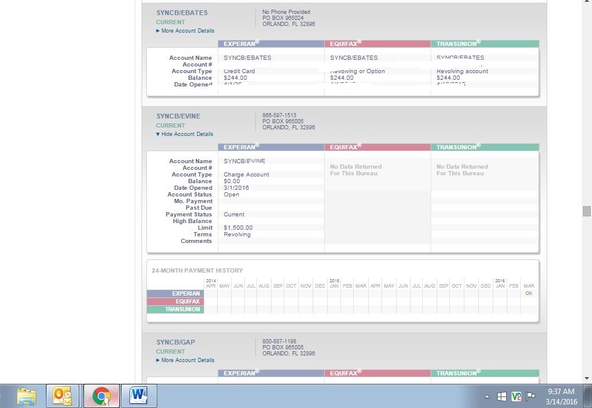This screenshot has height=408, width=592.
Task: Click Experian header in SYNCB/EBATES table
Action: [x=271, y=44]
